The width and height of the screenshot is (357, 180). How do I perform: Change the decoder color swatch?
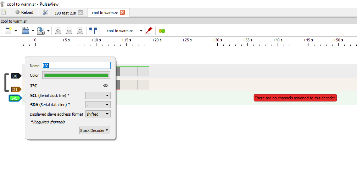(x=76, y=75)
